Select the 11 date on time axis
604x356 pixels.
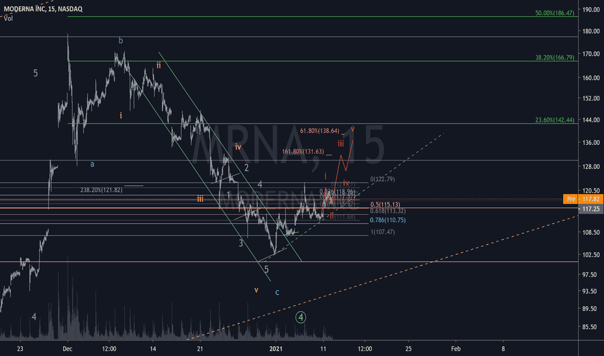(323, 349)
